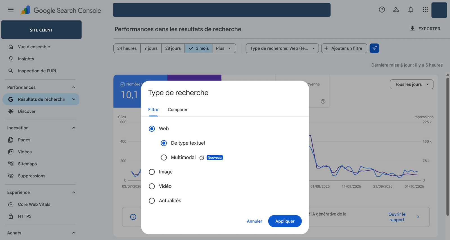This screenshot has height=240, width=450.
Task: Open Type de recherche filter chip dropdown
Action: 282,48
